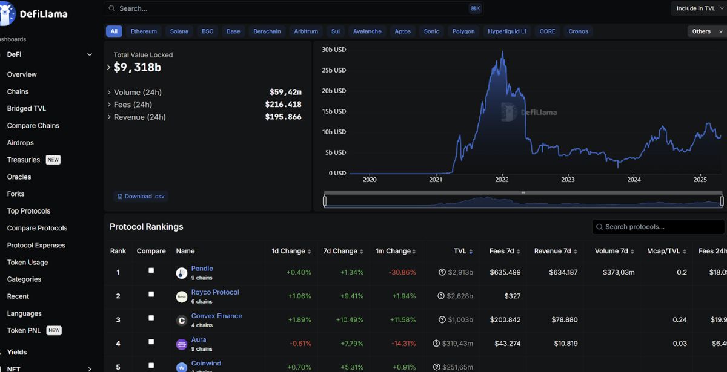This screenshot has width=727, height=372.
Task: Open the Convex Finance name link
Action: tap(217, 316)
